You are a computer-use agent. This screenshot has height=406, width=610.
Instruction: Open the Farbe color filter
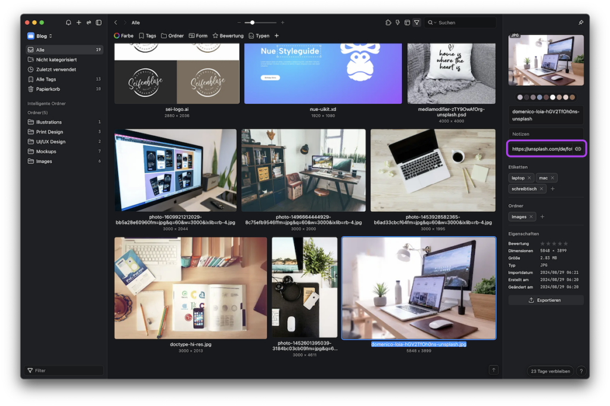124,36
